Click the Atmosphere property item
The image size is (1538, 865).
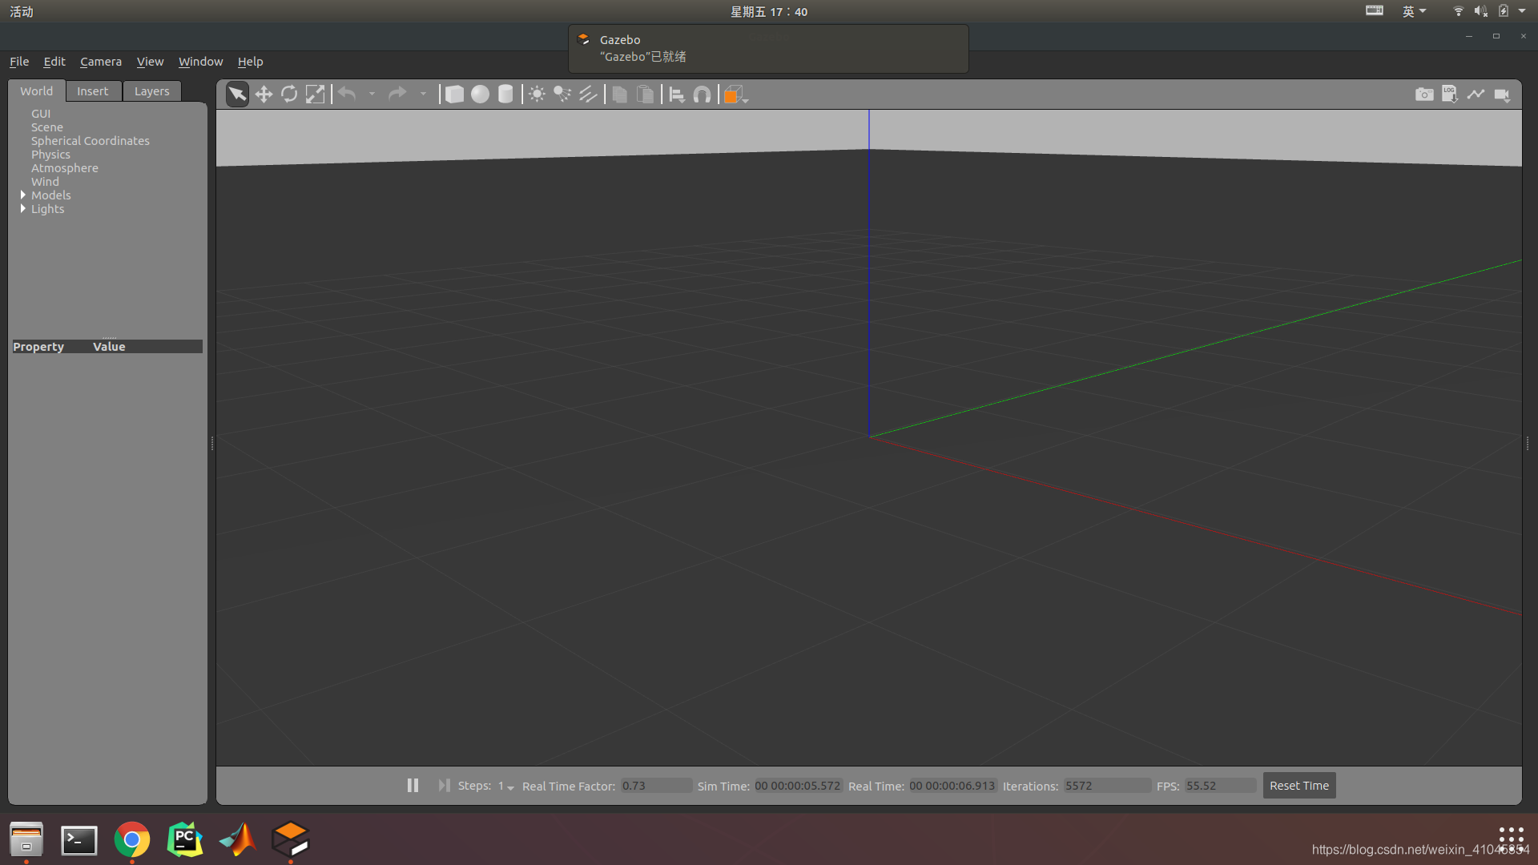(x=64, y=168)
